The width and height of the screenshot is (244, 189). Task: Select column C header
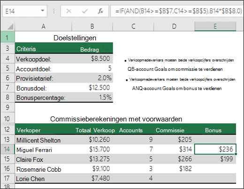[x=133, y=26]
